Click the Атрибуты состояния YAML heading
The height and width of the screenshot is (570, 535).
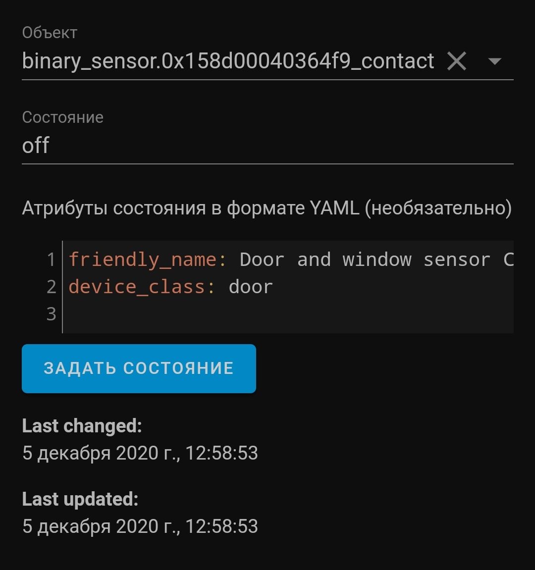pos(267,208)
